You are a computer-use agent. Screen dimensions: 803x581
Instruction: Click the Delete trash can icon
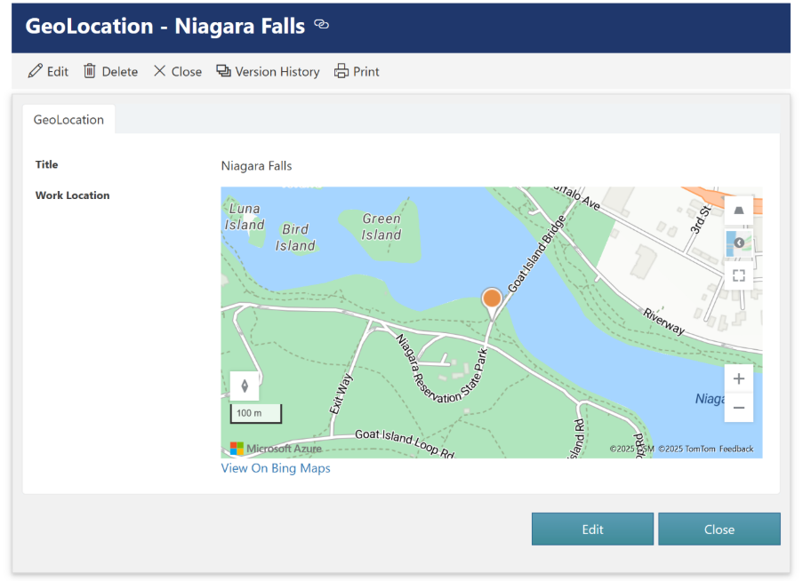tap(90, 71)
